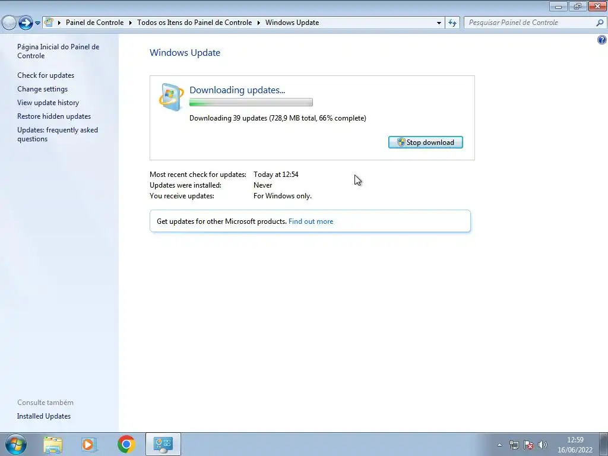Click the volume speaker tray icon
This screenshot has width=608, height=456.
click(x=543, y=445)
